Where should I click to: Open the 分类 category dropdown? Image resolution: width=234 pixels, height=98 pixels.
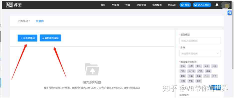pyautogui.click(x=200, y=53)
